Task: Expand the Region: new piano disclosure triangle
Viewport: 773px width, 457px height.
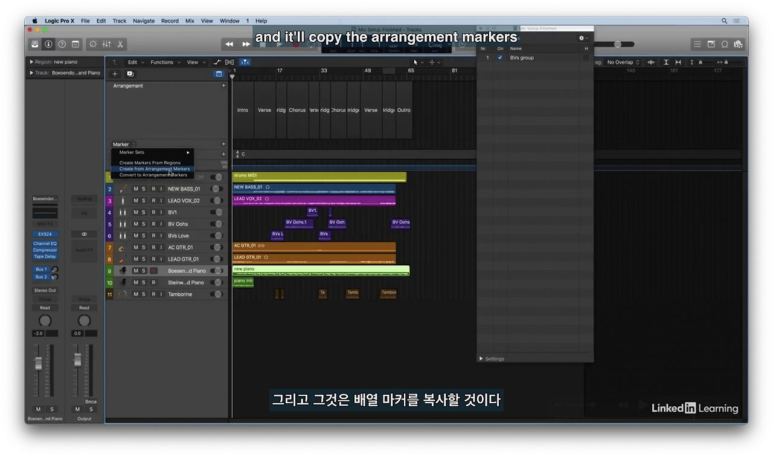Action: tap(31, 62)
